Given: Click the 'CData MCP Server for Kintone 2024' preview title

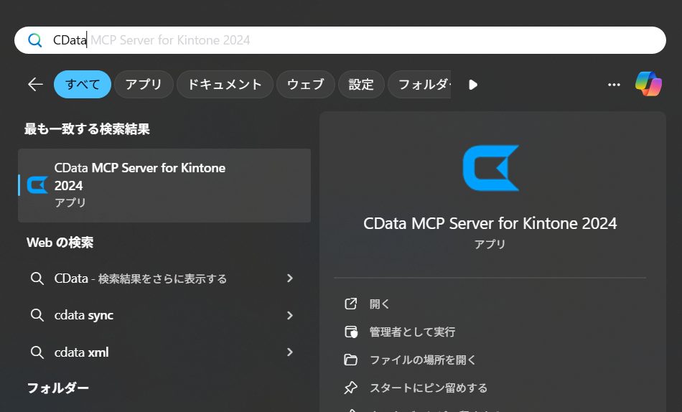Looking at the screenshot, I should tap(490, 223).
